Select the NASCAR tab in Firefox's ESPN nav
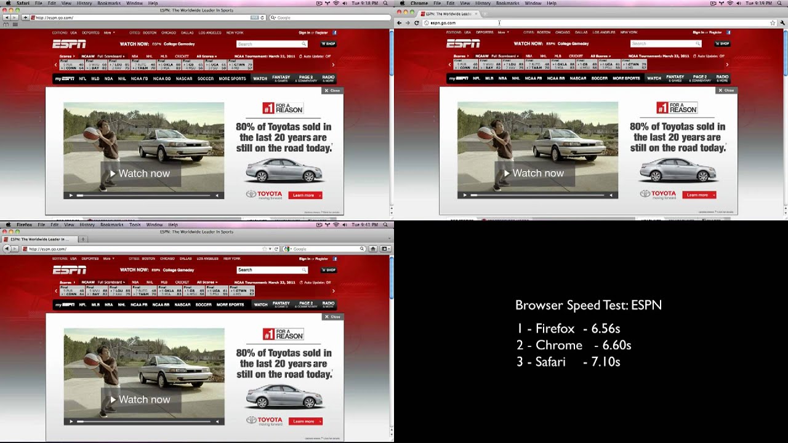Screen dimensions: 788x443 [182, 305]
